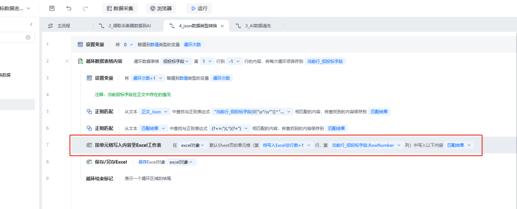Open the 待写入Excel总行数+1 row dropdown

pos(287,145)
